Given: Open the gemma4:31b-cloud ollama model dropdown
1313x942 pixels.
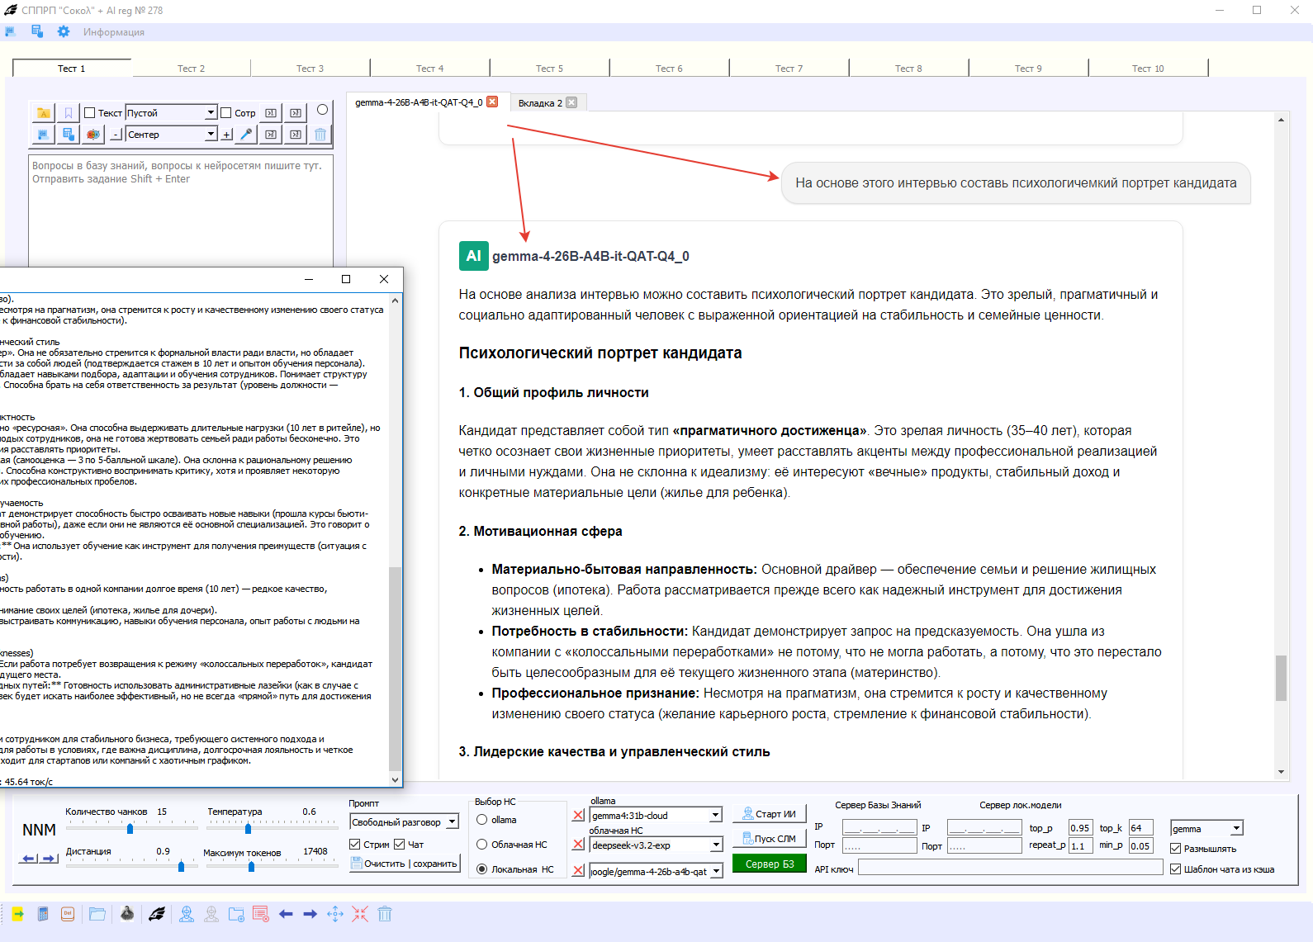Looking at the screenshot, I should coord(716,816).
